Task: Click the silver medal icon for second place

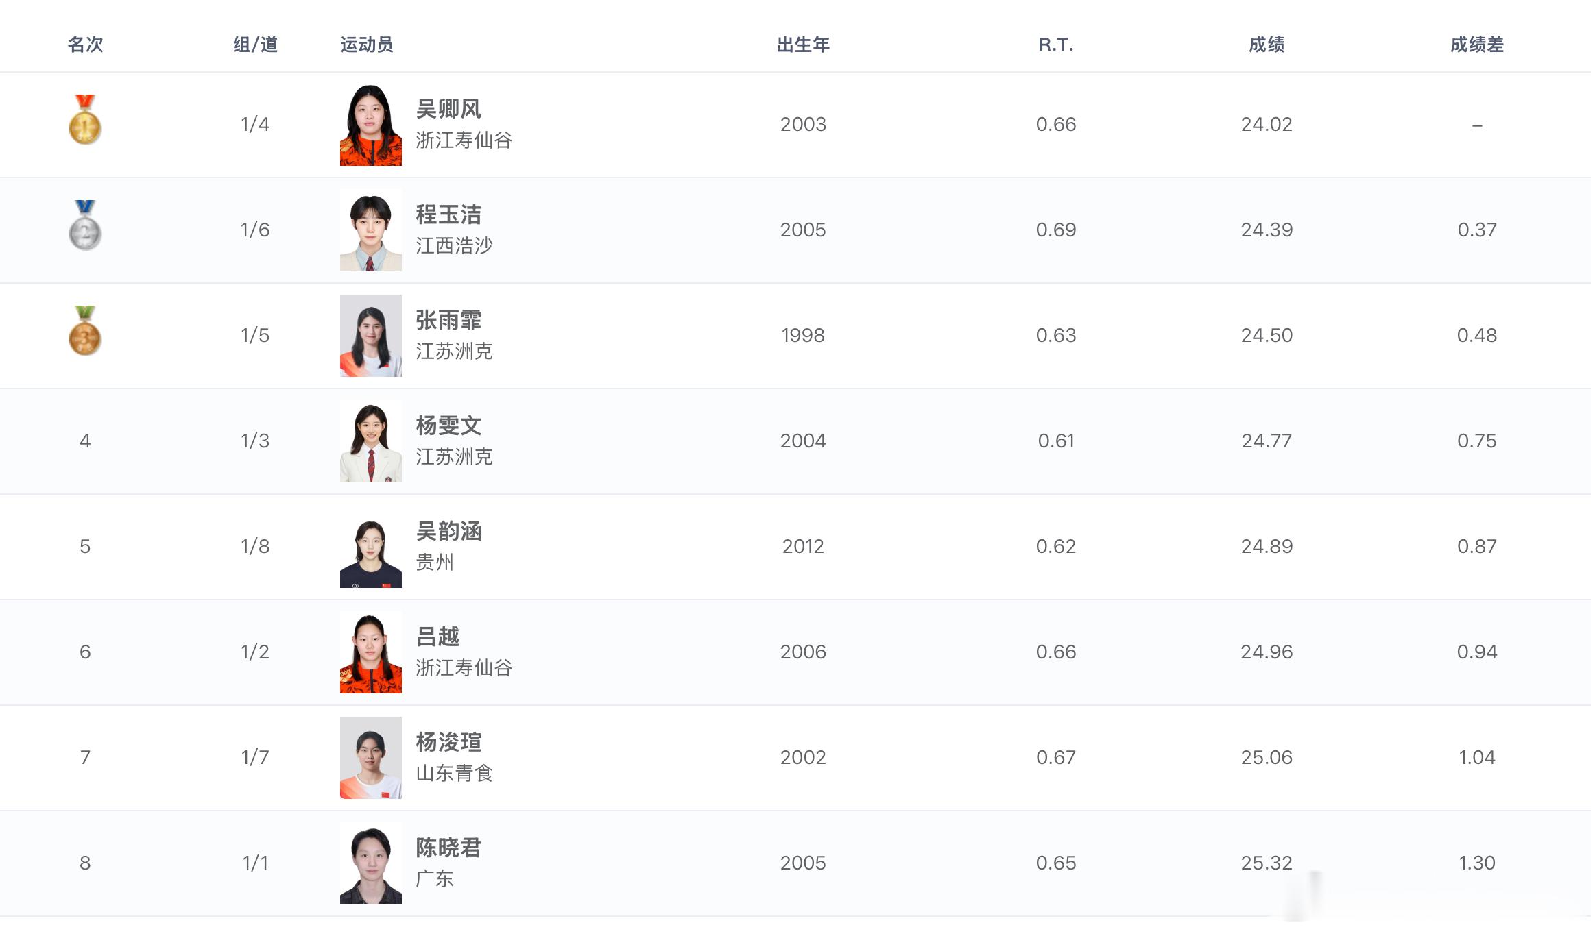Action: (x=85, y=225)
